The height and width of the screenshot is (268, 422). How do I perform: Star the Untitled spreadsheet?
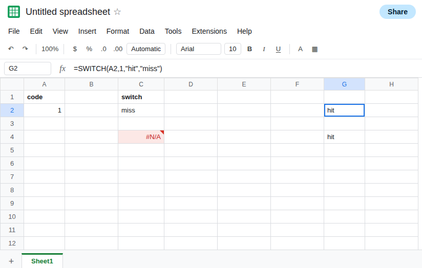tap(117, 12)
